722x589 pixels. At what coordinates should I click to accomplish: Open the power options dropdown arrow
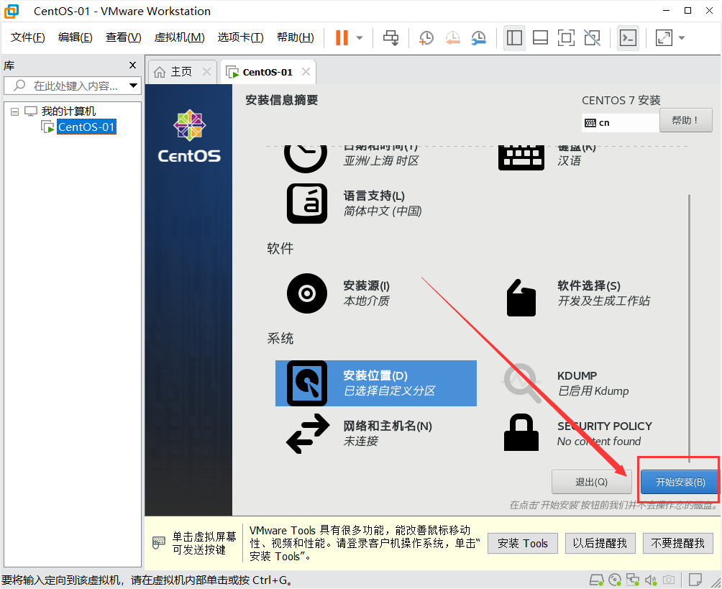(358, 37)
